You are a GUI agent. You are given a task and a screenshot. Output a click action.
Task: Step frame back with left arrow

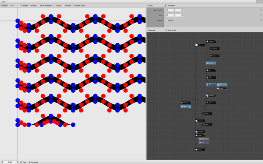(x=2, y=162)
